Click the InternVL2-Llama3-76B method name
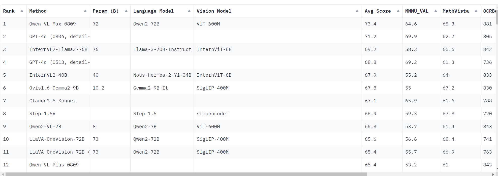 pos(58,49)
